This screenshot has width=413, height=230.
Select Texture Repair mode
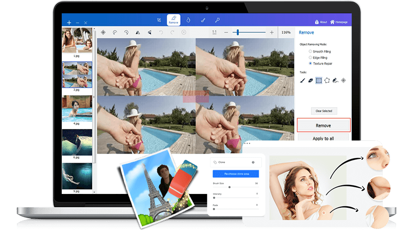[320, 64]
